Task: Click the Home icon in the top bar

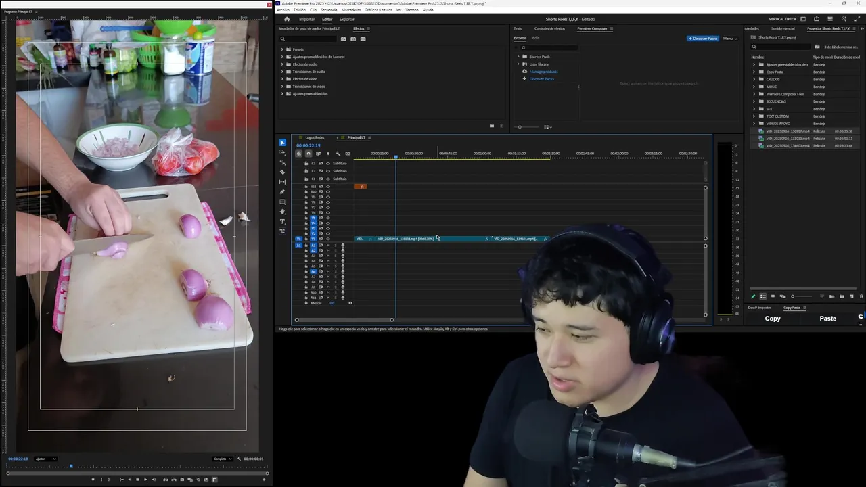Action: click(287, 19)
